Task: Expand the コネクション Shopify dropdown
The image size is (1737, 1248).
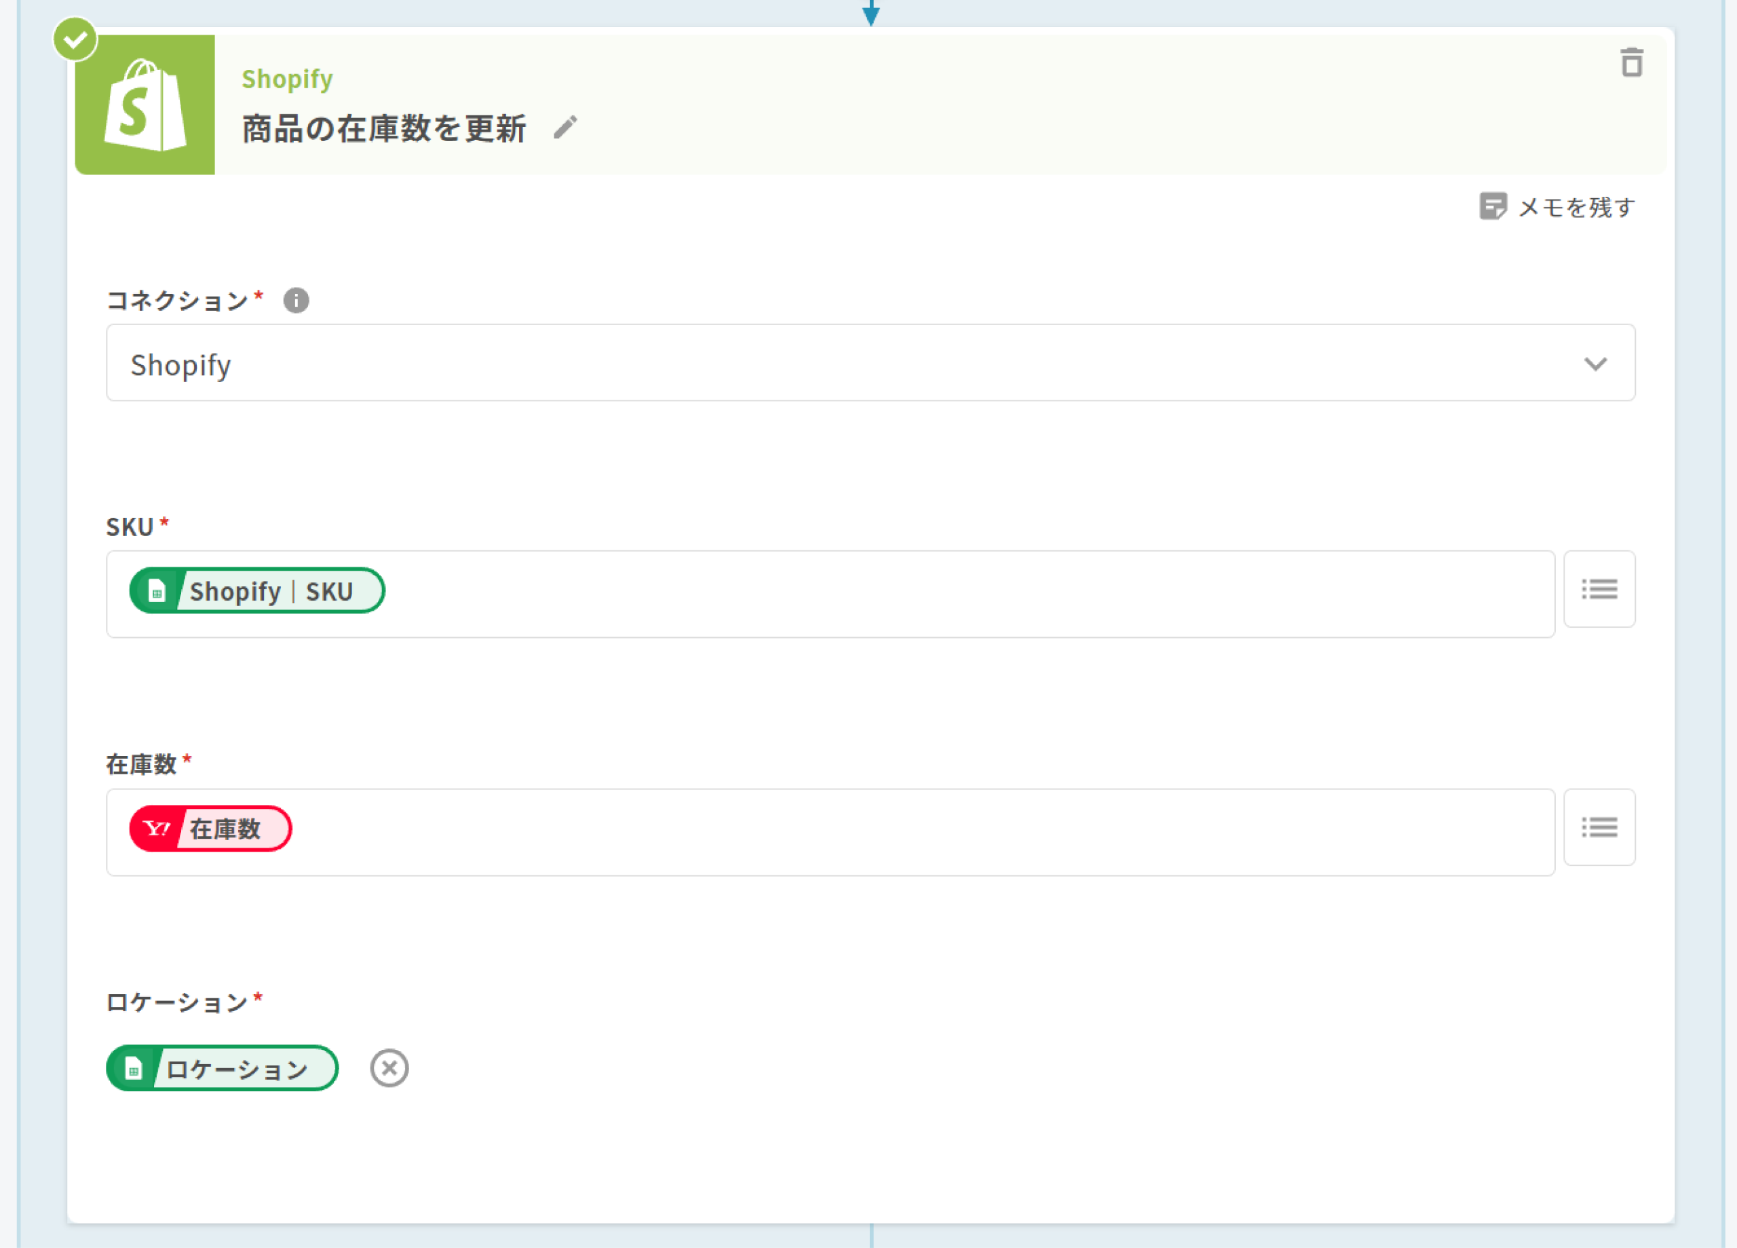Action: pos(843,363)
